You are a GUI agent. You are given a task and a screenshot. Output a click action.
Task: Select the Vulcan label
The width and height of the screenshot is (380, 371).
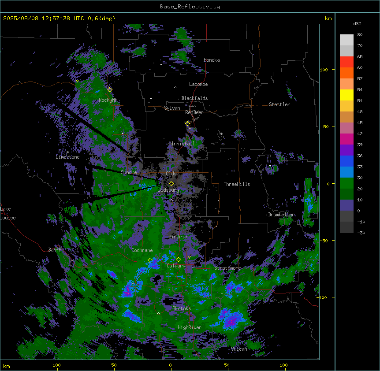(x=239, y=349)
